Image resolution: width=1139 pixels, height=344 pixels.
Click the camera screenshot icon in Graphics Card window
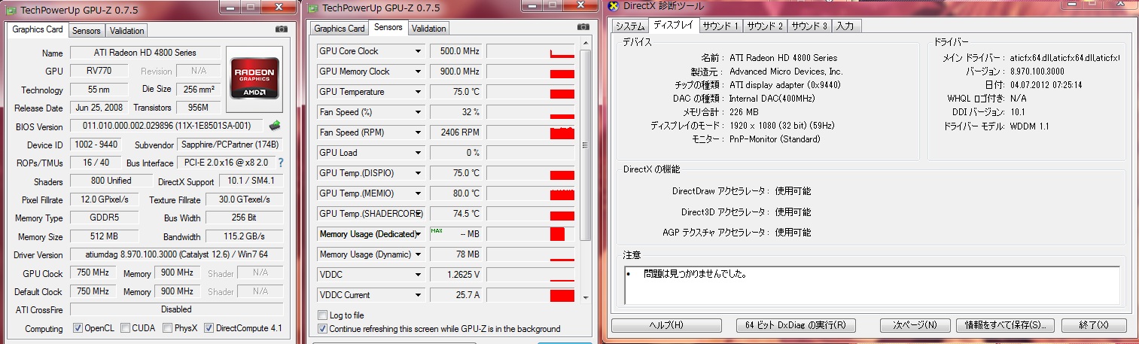(x=282, y=29)
